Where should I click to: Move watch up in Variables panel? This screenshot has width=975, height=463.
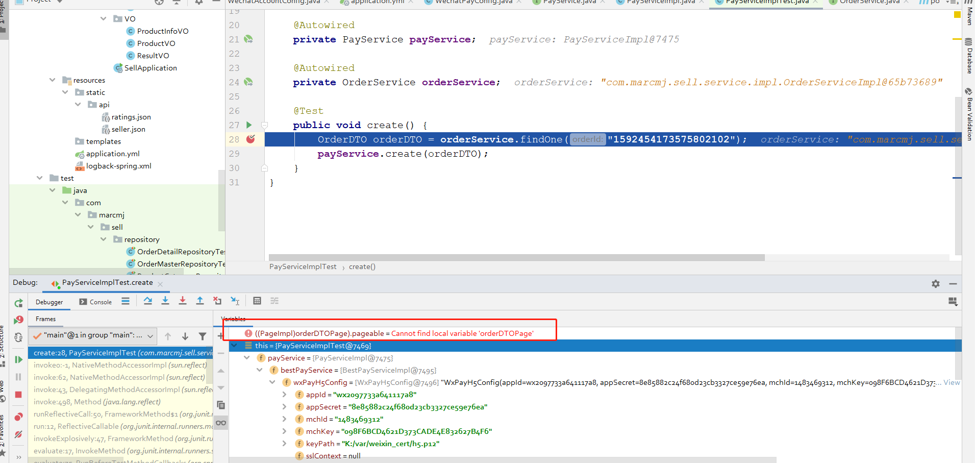[x=221, y=371]
